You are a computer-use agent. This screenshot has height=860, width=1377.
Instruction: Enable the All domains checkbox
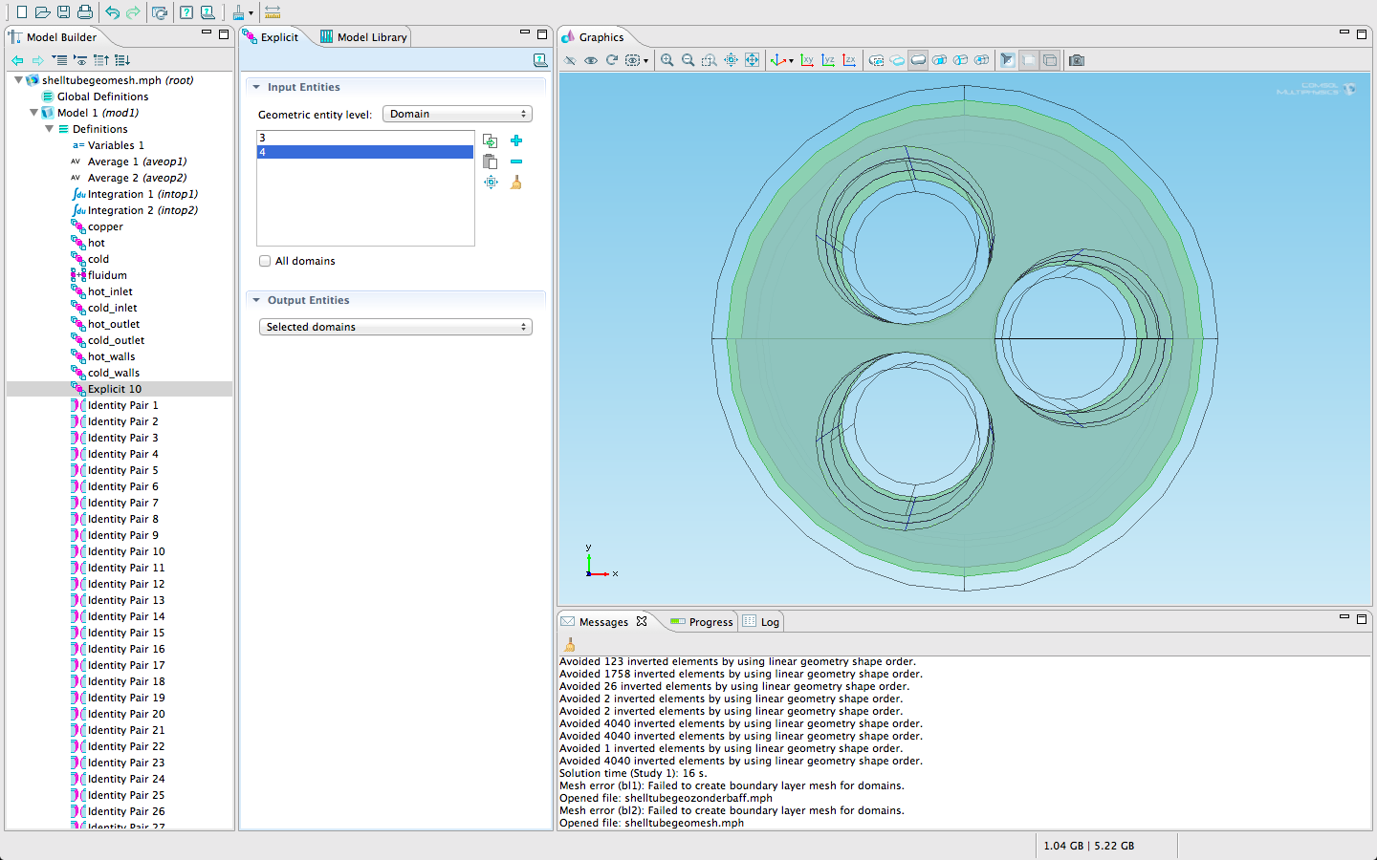click(265, 261)
